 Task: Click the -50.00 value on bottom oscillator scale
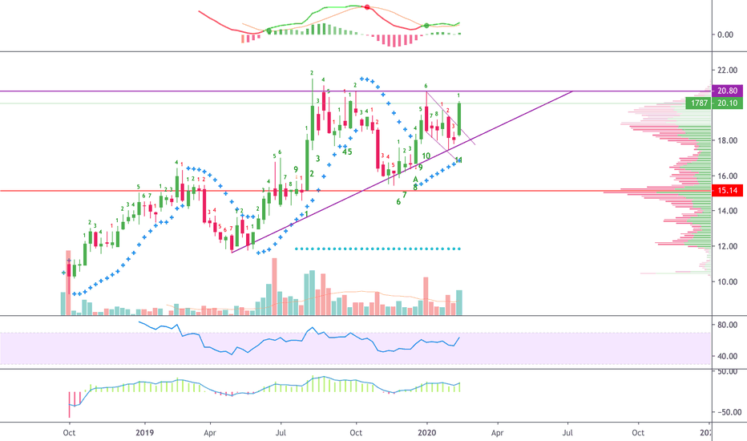729,412
